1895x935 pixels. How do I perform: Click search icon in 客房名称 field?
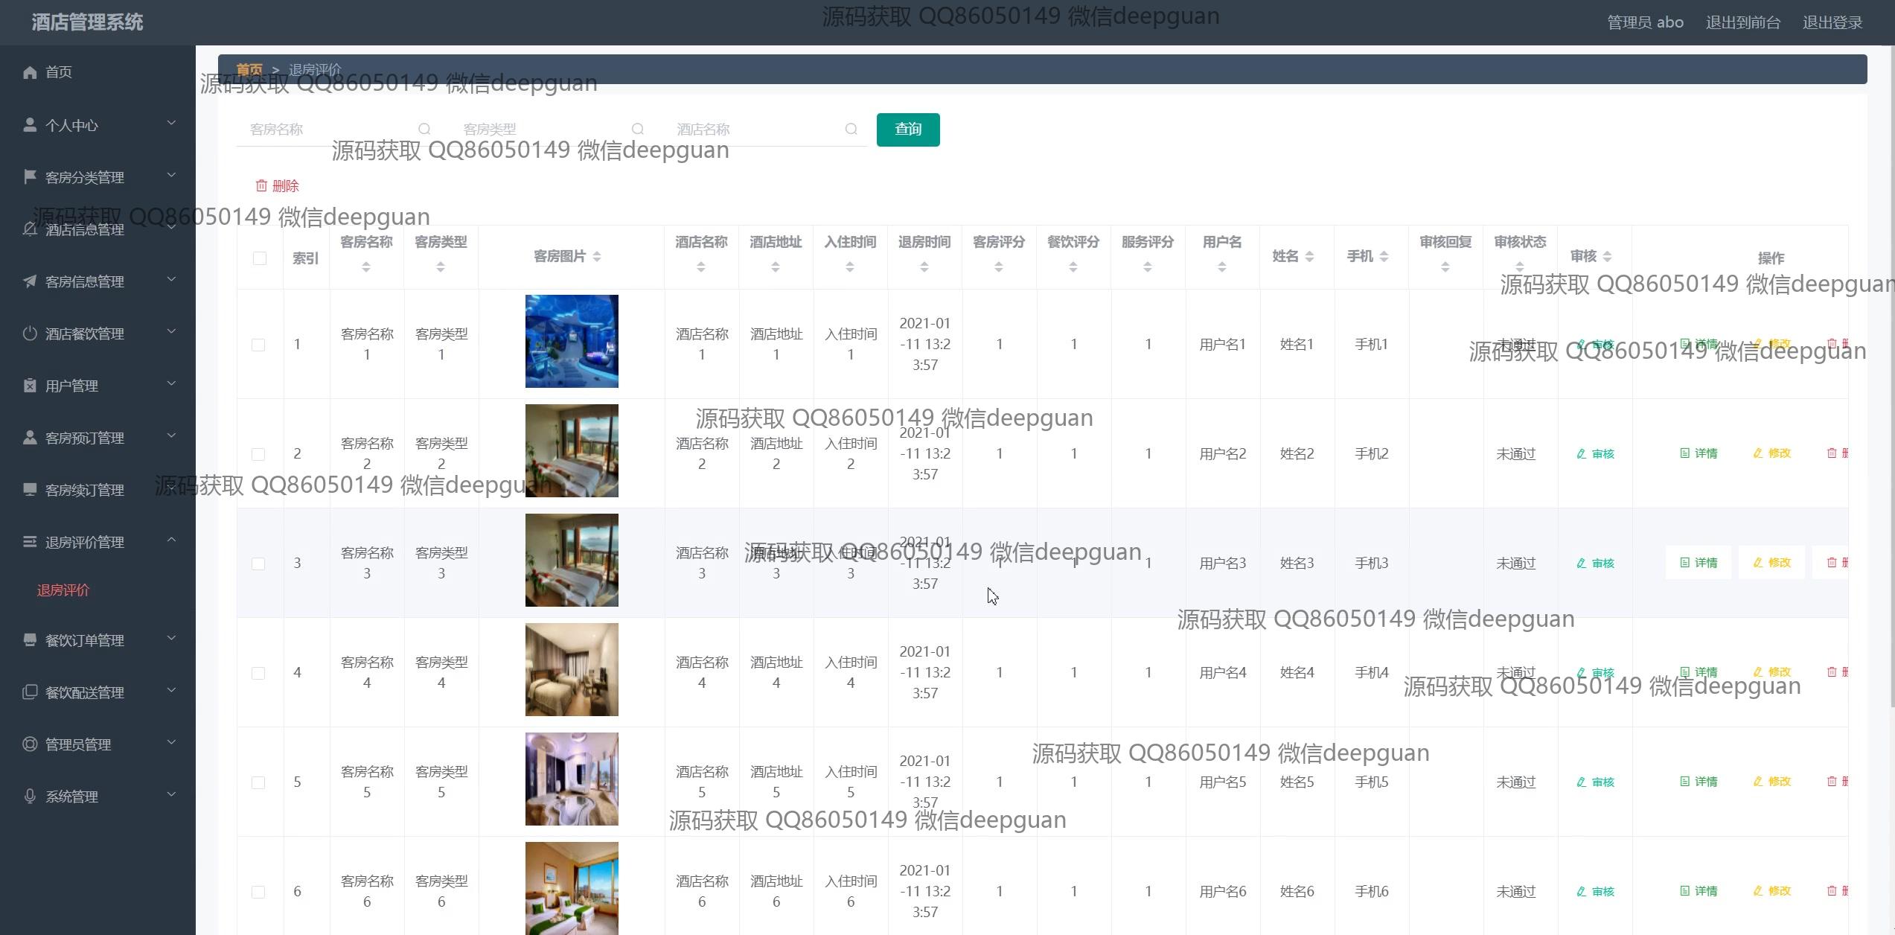424,129
